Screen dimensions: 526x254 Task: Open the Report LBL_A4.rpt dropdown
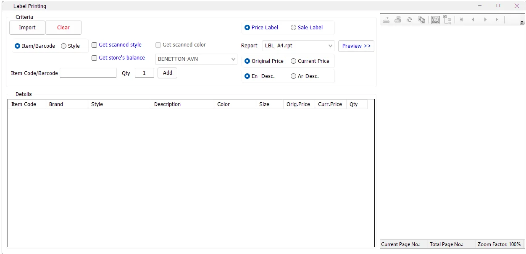(x=298, y=46)
